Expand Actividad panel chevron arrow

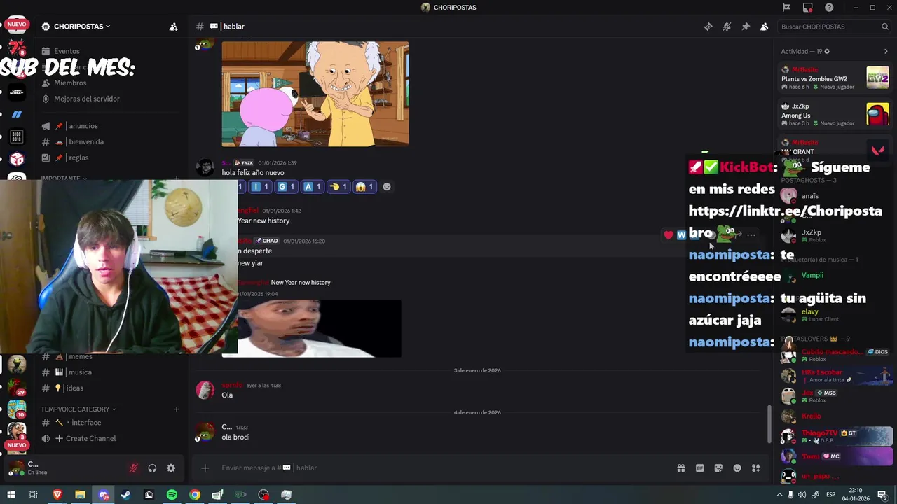click(886, 51)
